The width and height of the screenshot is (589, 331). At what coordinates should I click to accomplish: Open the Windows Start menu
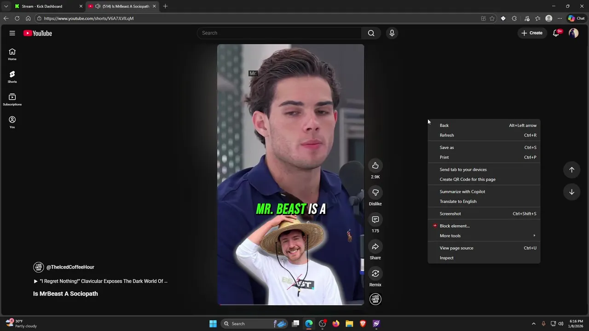tap(213, 324)
